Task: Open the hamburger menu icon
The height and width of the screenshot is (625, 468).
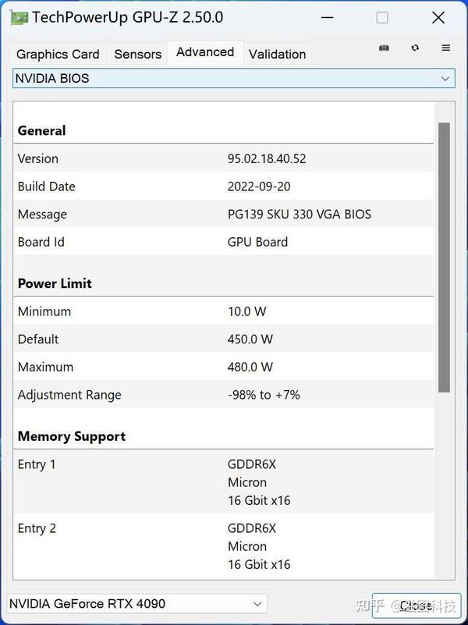Action: pos(445,48)
